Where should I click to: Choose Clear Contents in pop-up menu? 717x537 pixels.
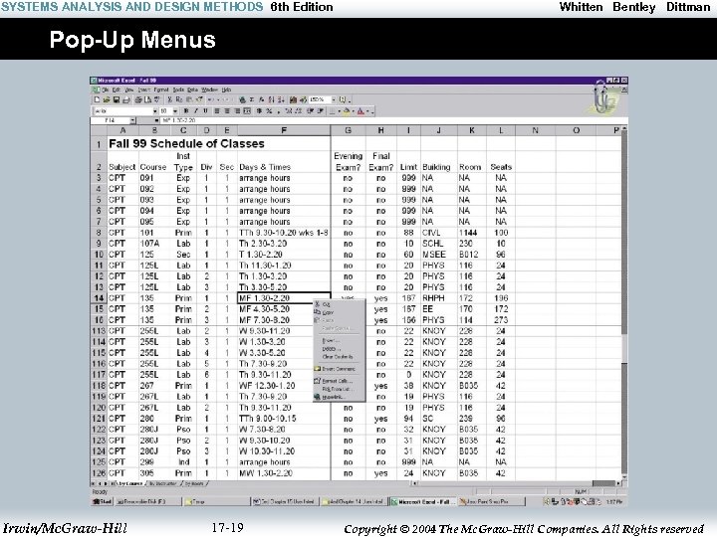(340, 357)
